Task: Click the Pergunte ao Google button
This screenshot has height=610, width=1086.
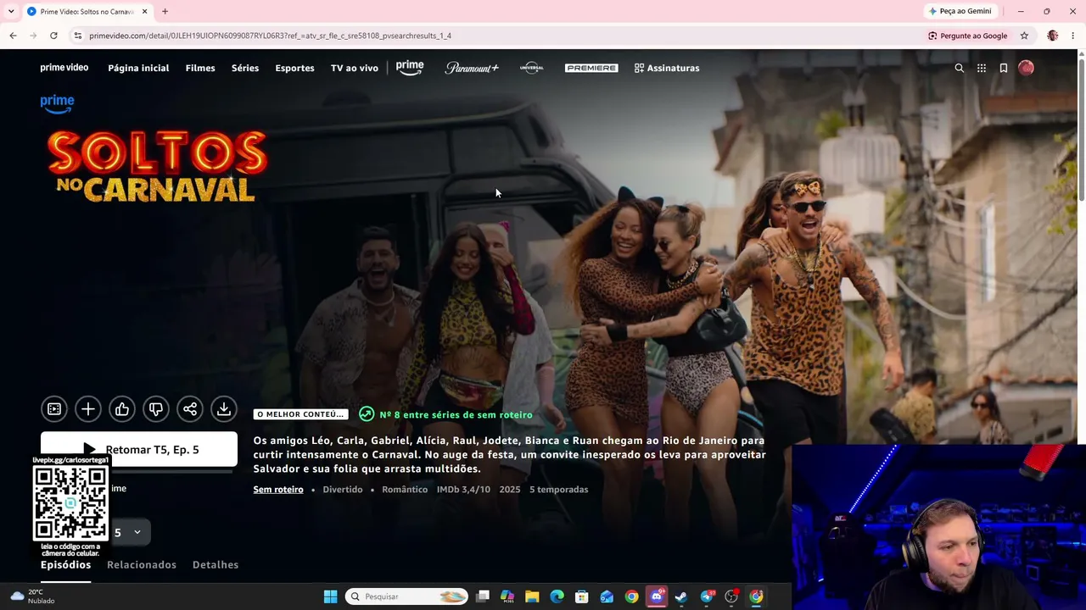Action: click(x=968, y=36)
